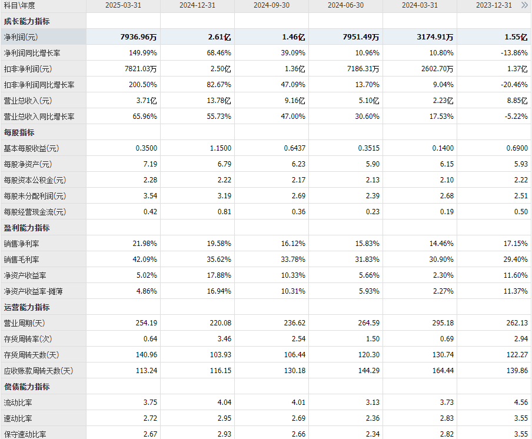Select the 2024-09-30 column header
The height and width of the screenshot is (439, 532).
pyautogui.click(x=271, y=5)
